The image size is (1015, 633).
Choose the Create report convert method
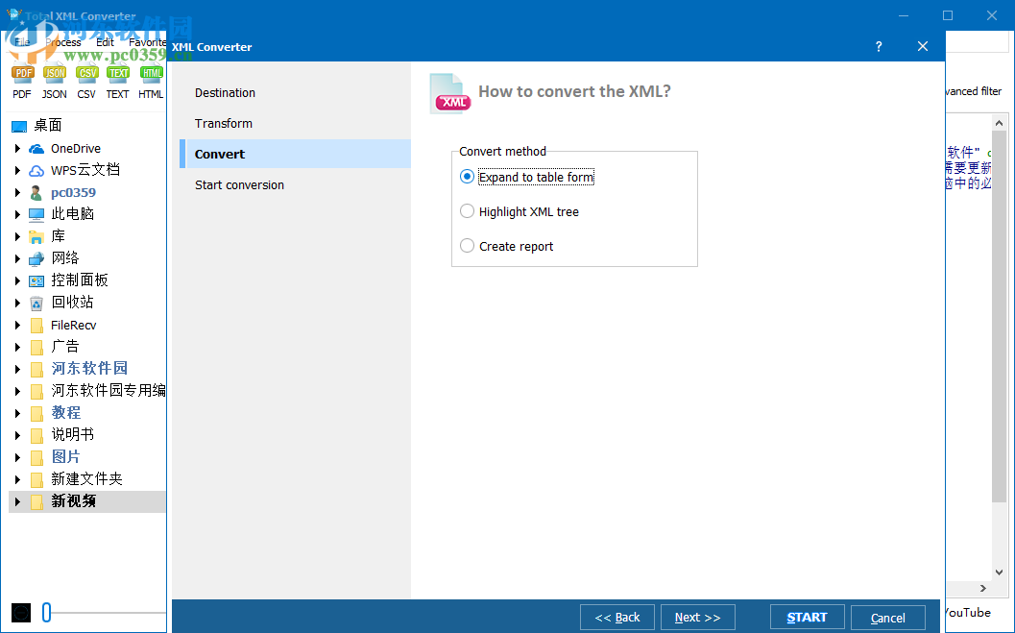[x=467, y=246]
